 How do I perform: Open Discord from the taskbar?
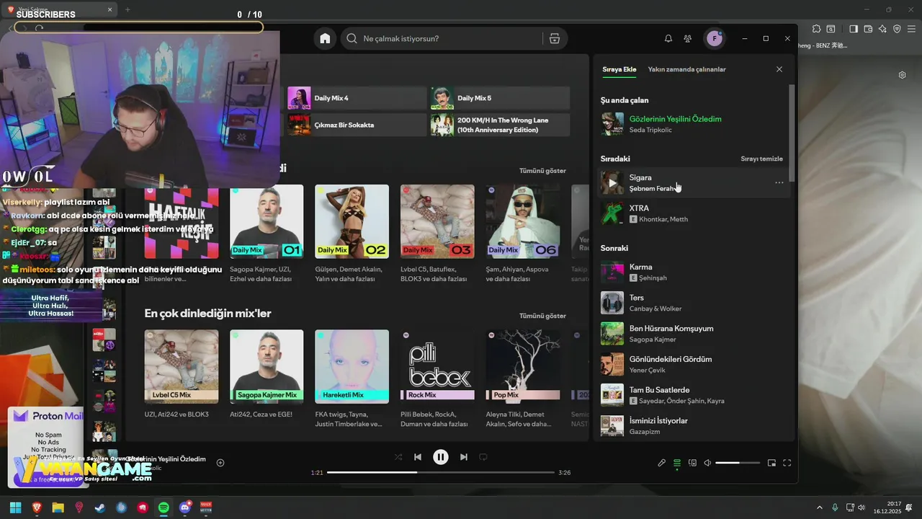point(184,507)
